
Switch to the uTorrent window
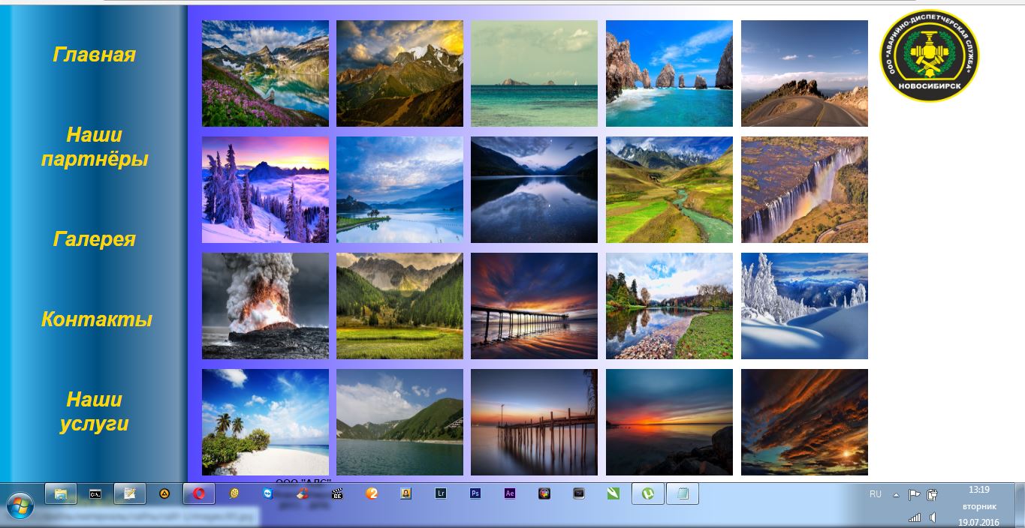tap(648, 493)
